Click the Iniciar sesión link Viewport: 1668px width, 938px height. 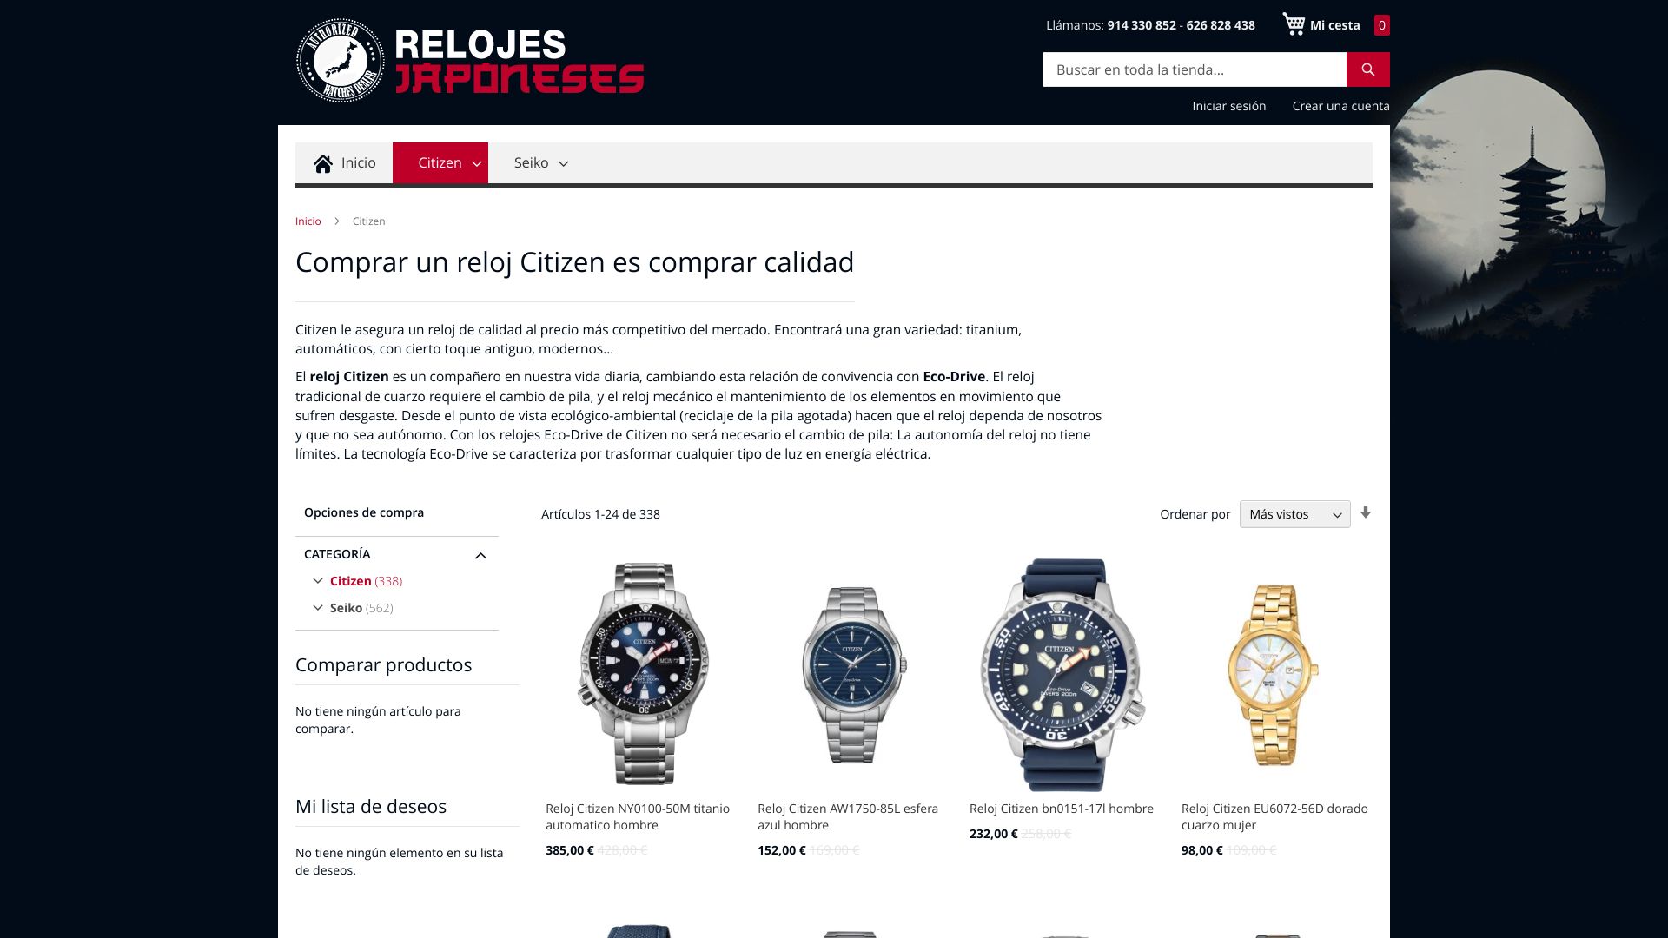1228,106
